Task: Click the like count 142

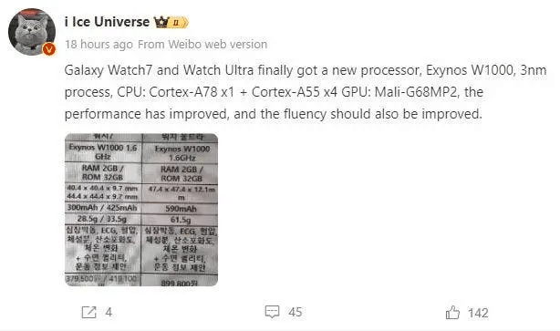Action: 478,313
